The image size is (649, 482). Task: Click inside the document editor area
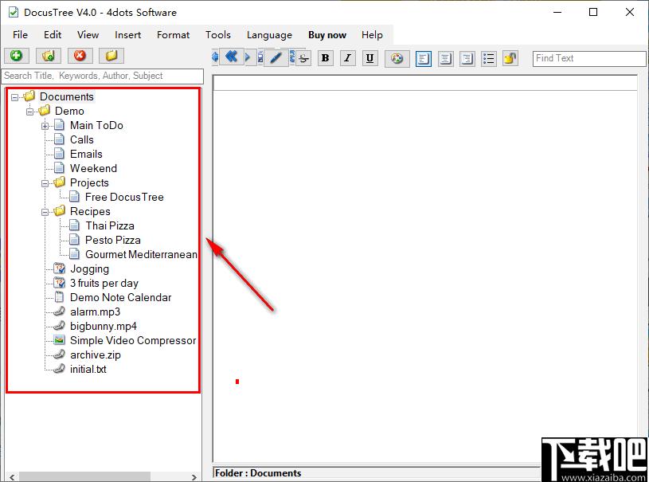[424, 276]
